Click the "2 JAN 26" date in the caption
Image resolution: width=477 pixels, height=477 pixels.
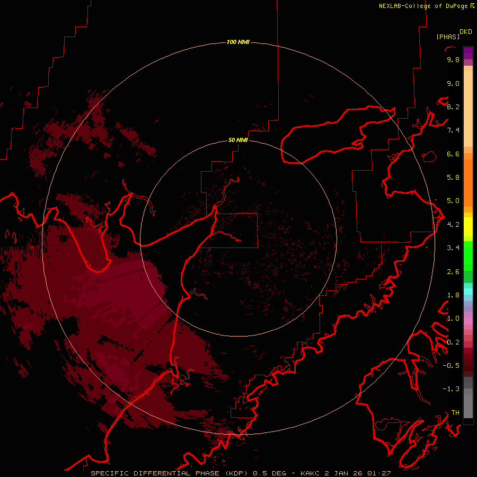[343, 473]
